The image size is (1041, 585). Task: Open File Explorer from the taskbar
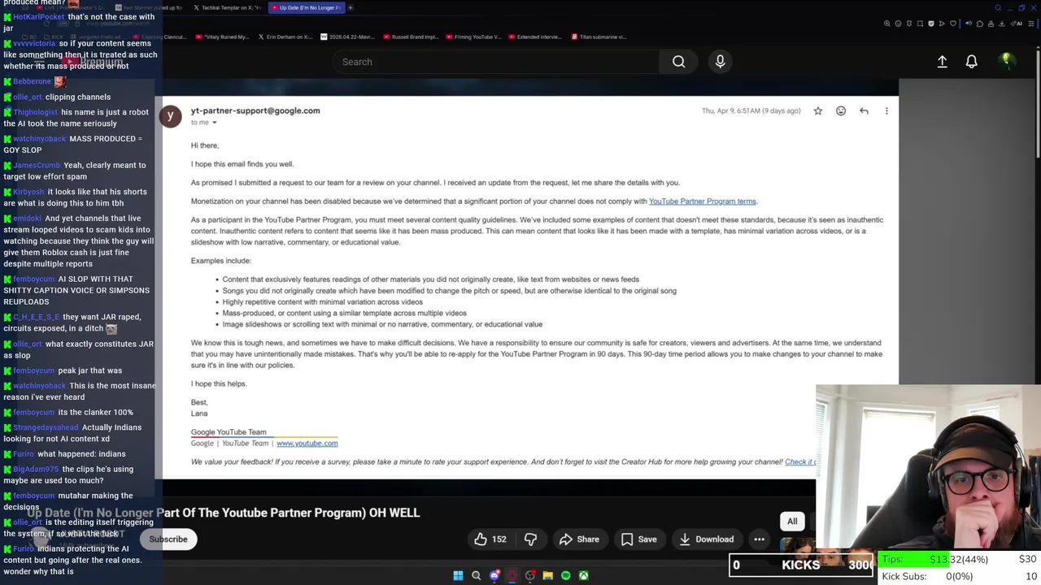click(x=547, y=575)
